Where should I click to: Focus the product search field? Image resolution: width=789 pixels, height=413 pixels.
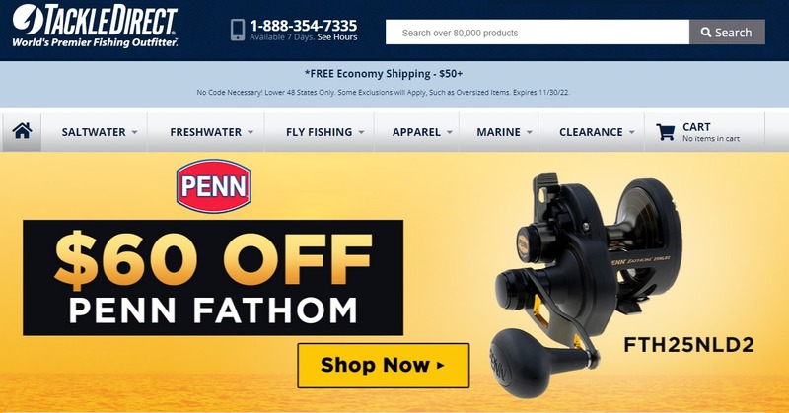coord(538,33)
